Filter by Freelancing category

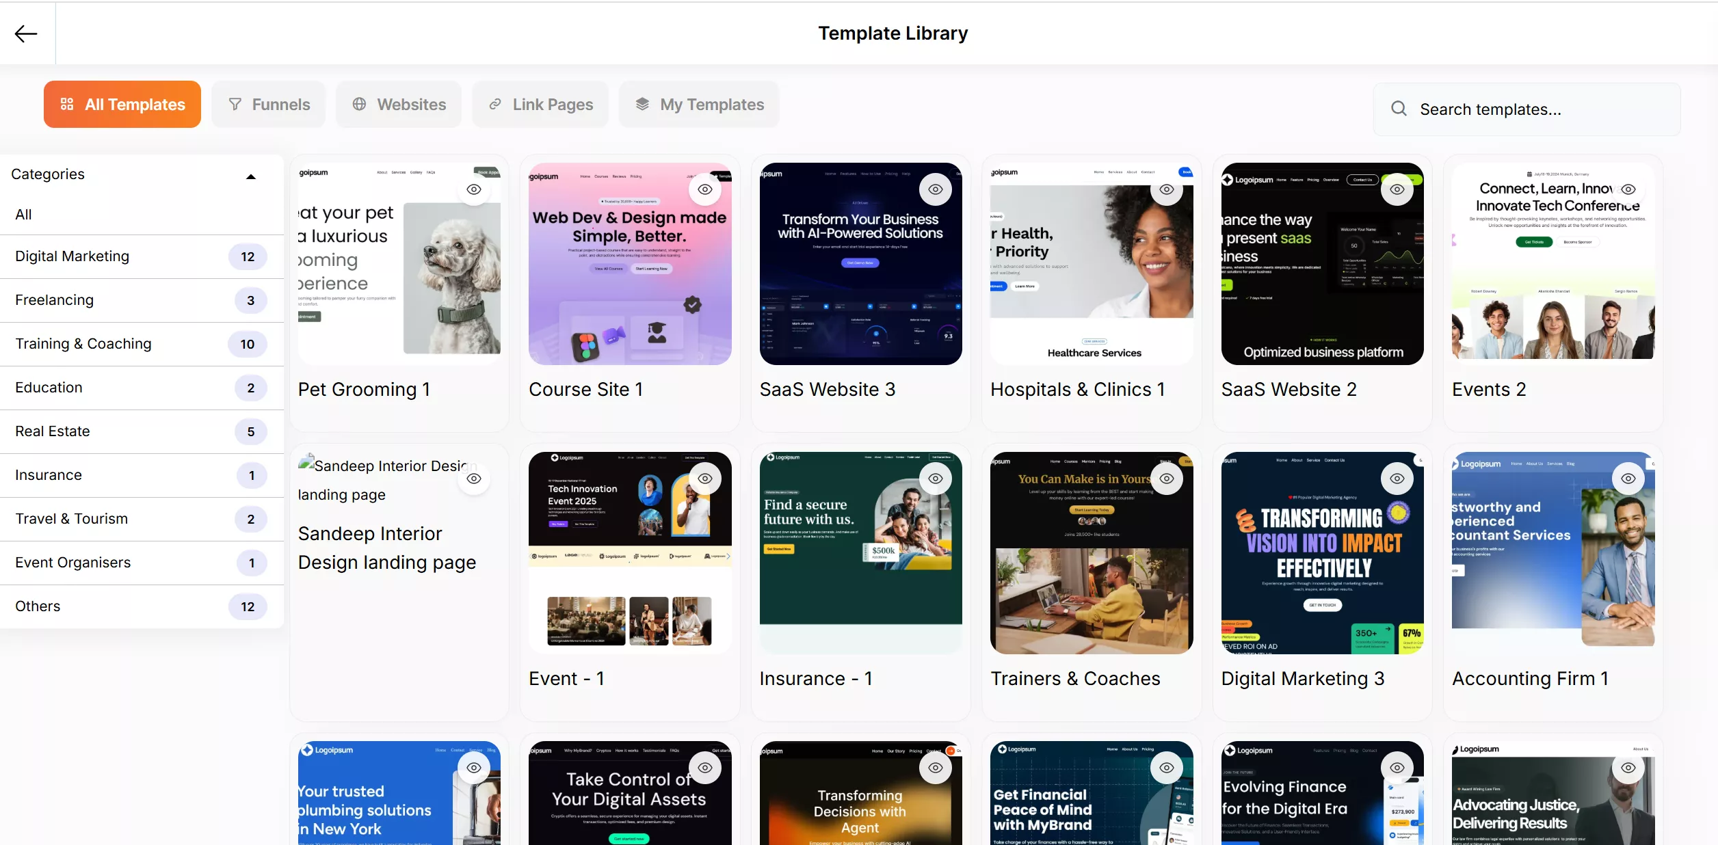coord(142,300)
